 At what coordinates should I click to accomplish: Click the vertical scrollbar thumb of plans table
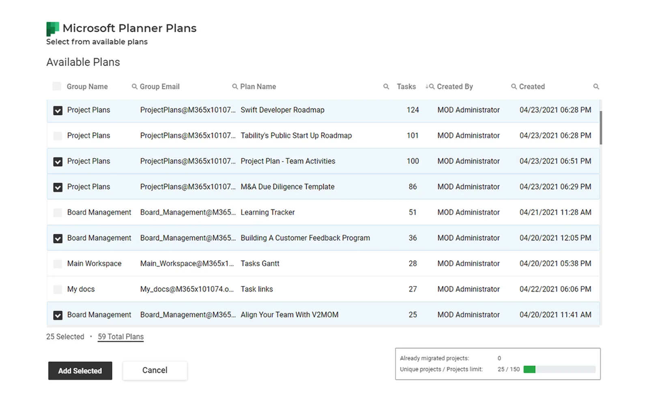(601, 127)
